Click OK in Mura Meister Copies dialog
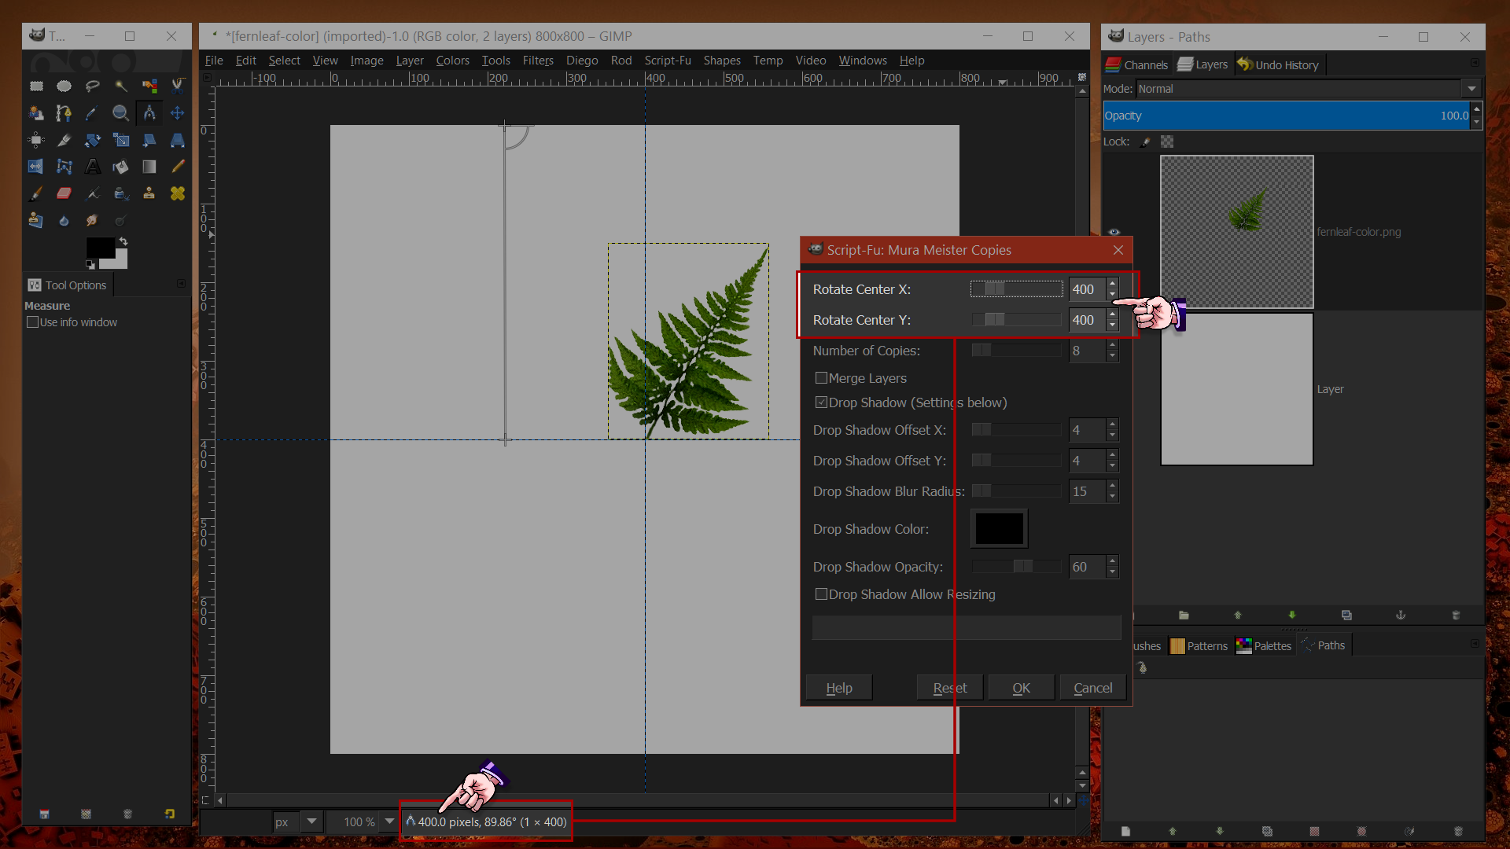Image resolution: width=1510 pixels, height=849 pixels. (x=1021, y=688)
